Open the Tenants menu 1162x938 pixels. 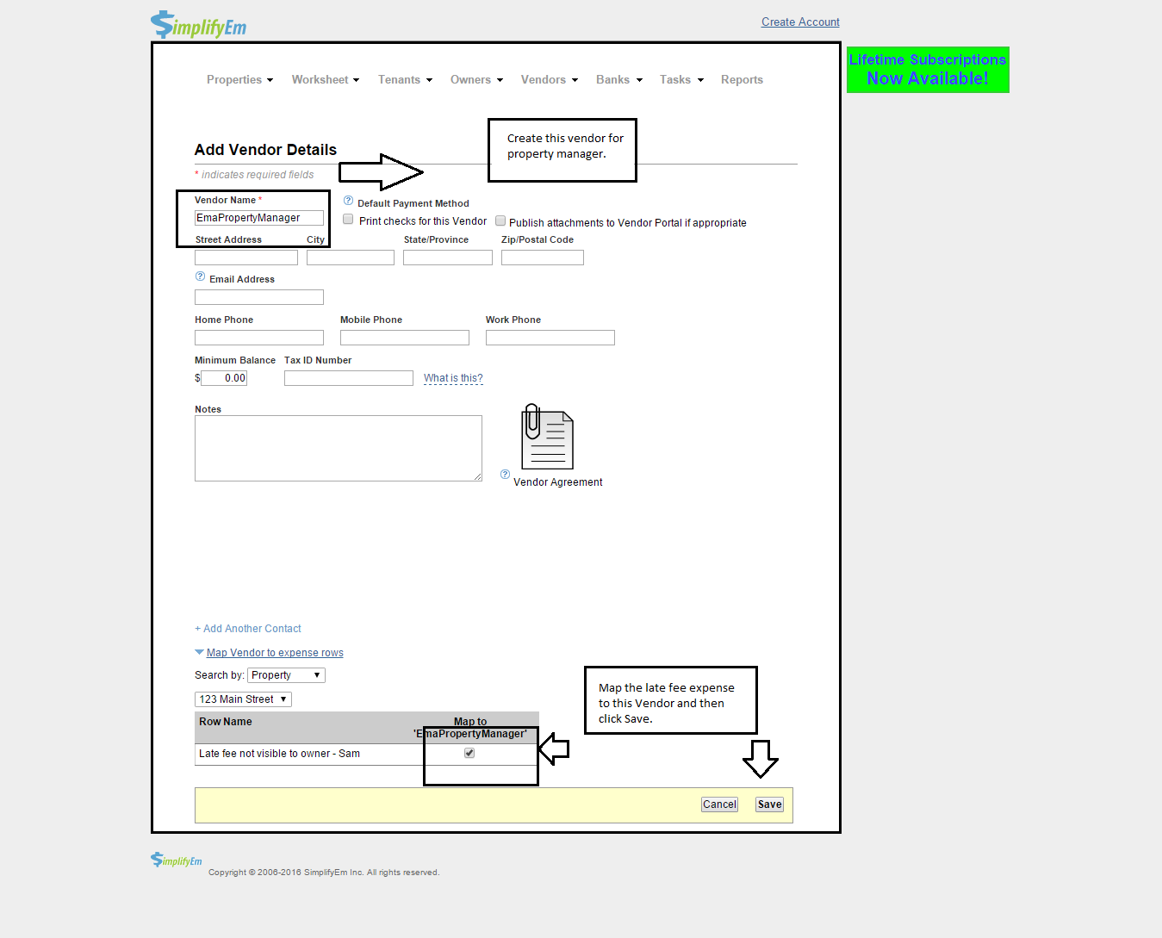point(405,79)
